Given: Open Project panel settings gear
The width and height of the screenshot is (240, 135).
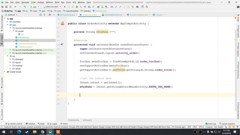Looking at the screenshot, I should 50,15.
